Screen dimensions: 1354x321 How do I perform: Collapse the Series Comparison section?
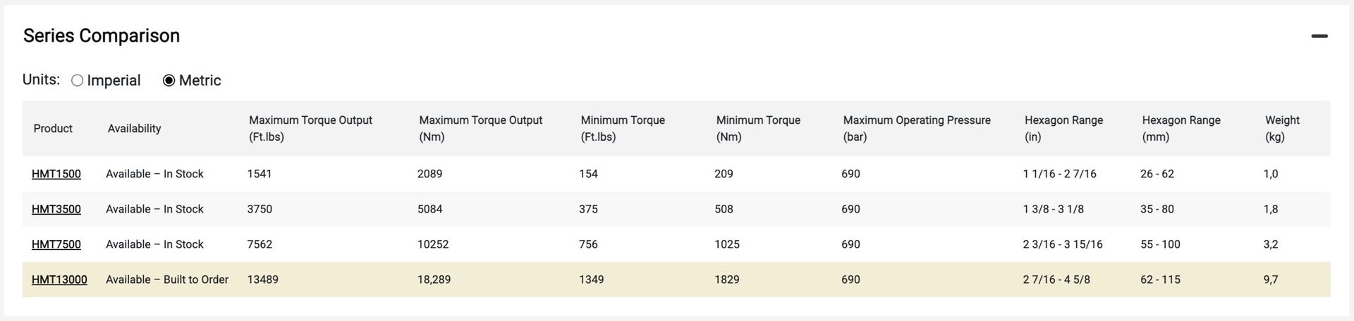point(1319,36)
